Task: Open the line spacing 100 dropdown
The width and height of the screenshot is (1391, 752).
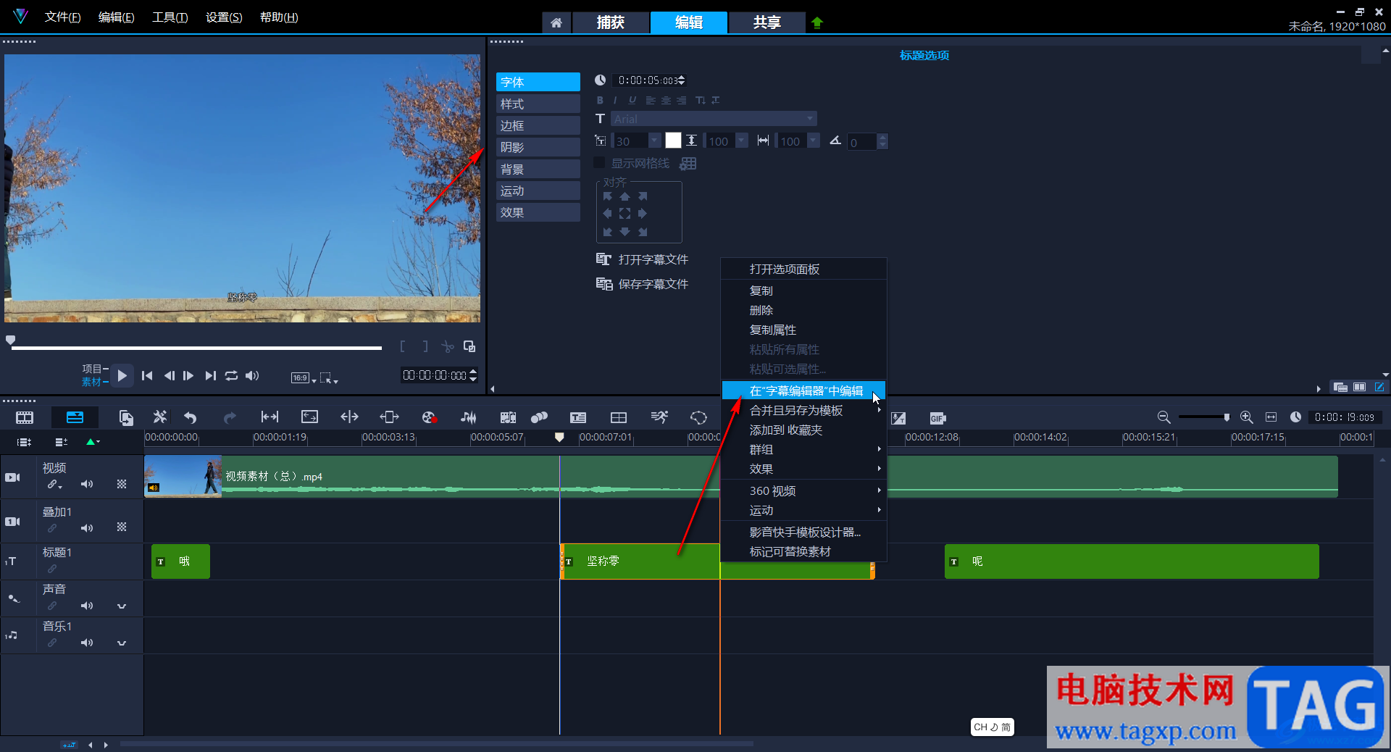Action: 741,141
